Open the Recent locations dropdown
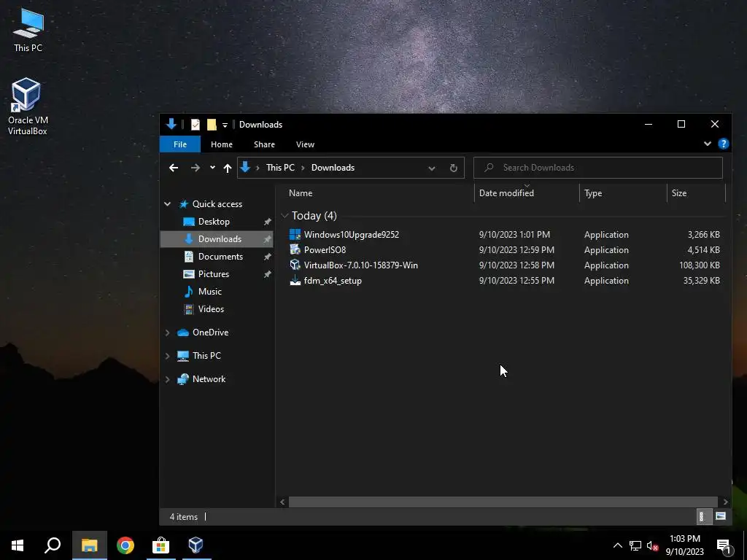747x560 pixels. pyautogui.click(x=212, y=168)
